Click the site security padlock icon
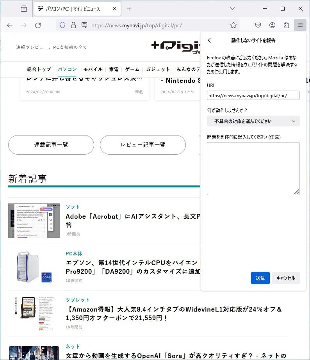 coord(73,25)
